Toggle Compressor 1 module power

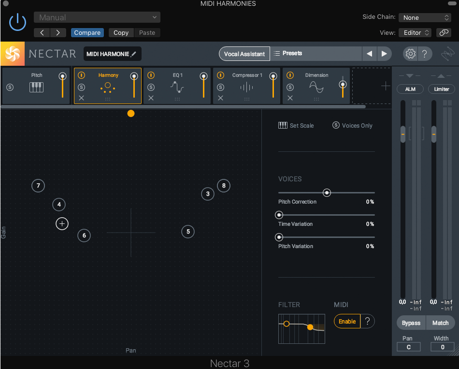click(220, 75)
